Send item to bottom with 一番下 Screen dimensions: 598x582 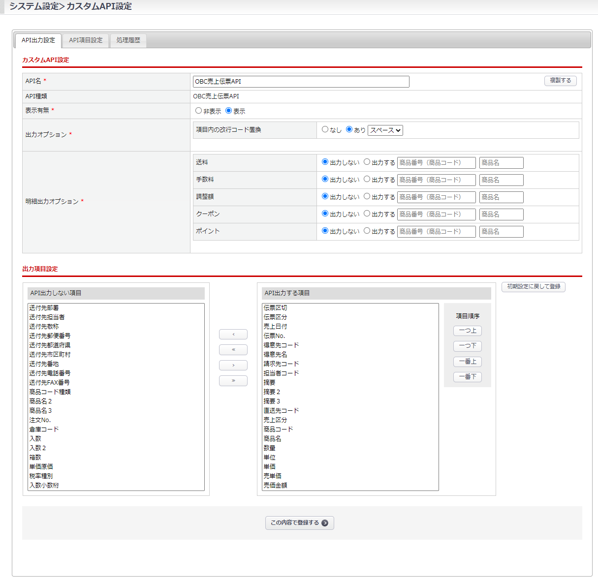pos(467,377)
